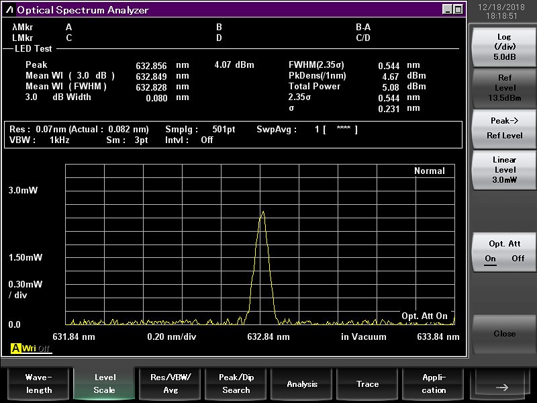Select On in the Opt. Att softkey

pos(491,259)
